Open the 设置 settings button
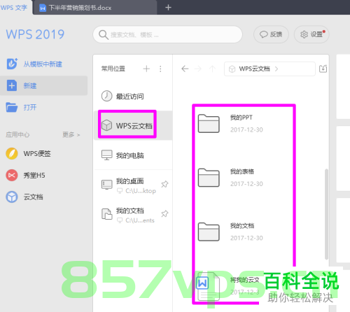This screenshot has height=312, width=350. pyautogui.click(x=311, y=34)
